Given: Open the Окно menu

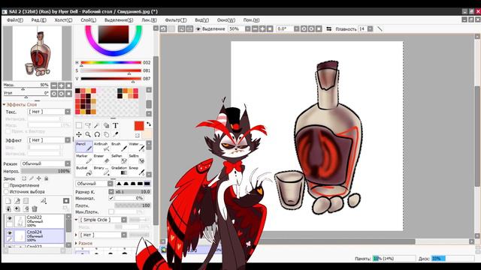Looking at the screenshot, I should [x=226, y=20].
